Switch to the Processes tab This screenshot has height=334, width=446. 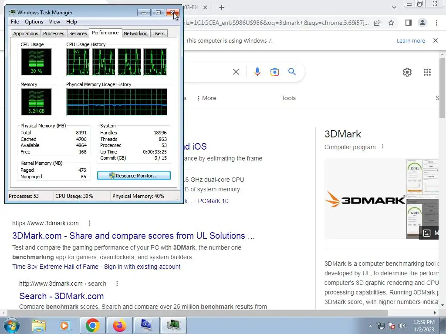click(x=54, y=33)
